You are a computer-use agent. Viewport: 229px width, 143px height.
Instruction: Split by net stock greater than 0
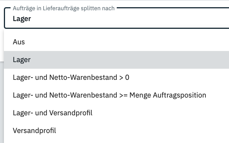pyautogui.click(x=116, y=78)
